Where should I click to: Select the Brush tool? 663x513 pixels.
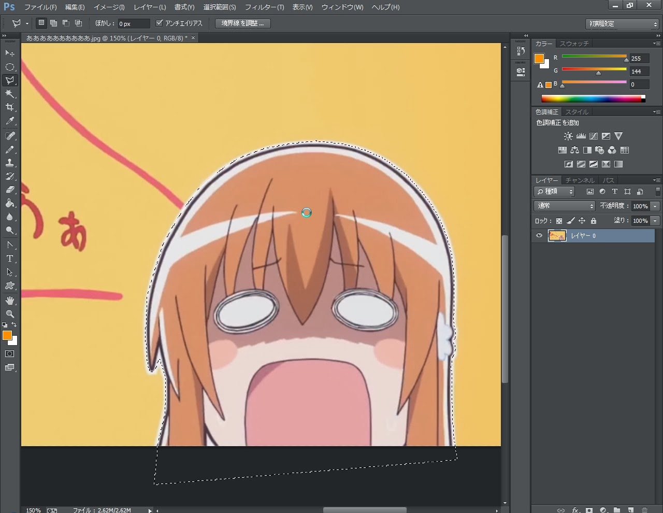point(10,149)
